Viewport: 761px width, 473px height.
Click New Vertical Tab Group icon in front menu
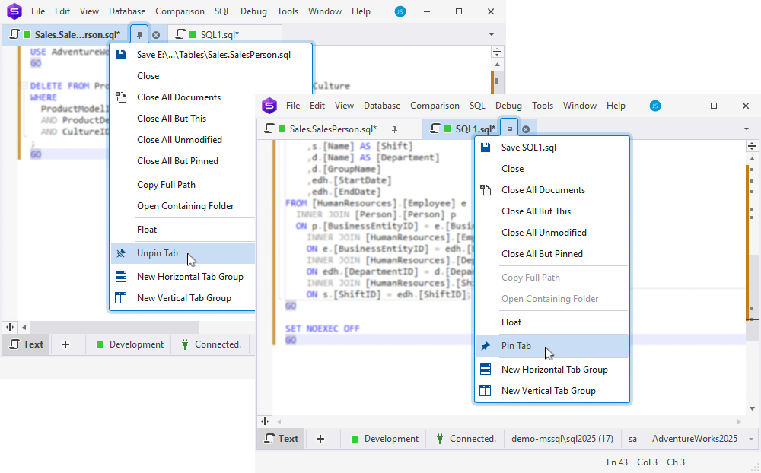point(486,391)
